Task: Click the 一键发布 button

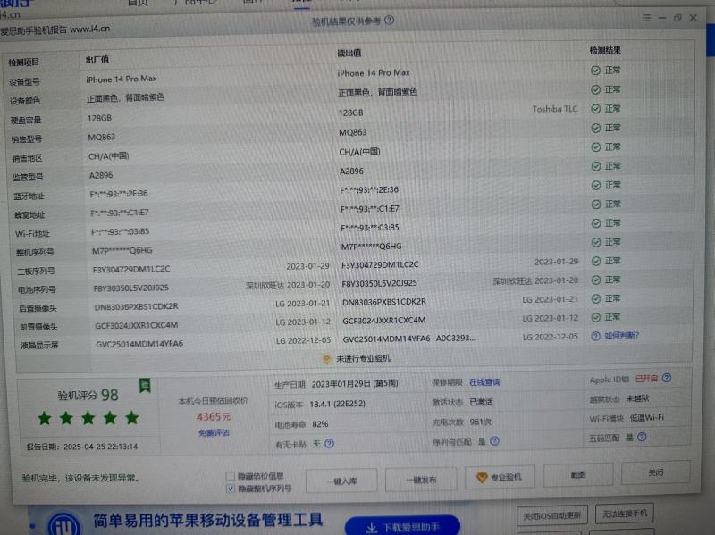Action: 421,480
